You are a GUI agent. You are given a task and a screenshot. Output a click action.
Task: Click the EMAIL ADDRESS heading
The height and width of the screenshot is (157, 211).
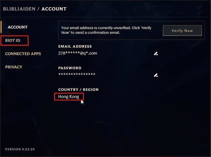(x=75, y=46)
